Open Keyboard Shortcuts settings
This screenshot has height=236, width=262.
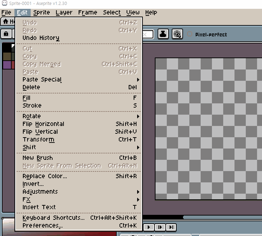point(79,218)
